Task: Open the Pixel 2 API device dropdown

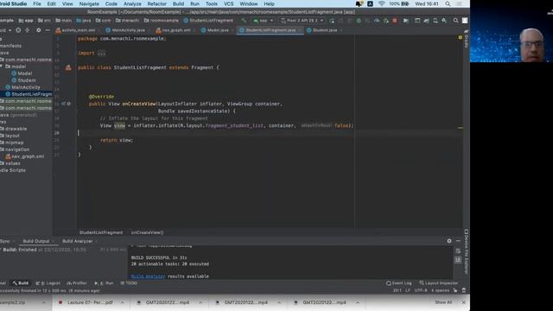Action: [x=302, y=21]
